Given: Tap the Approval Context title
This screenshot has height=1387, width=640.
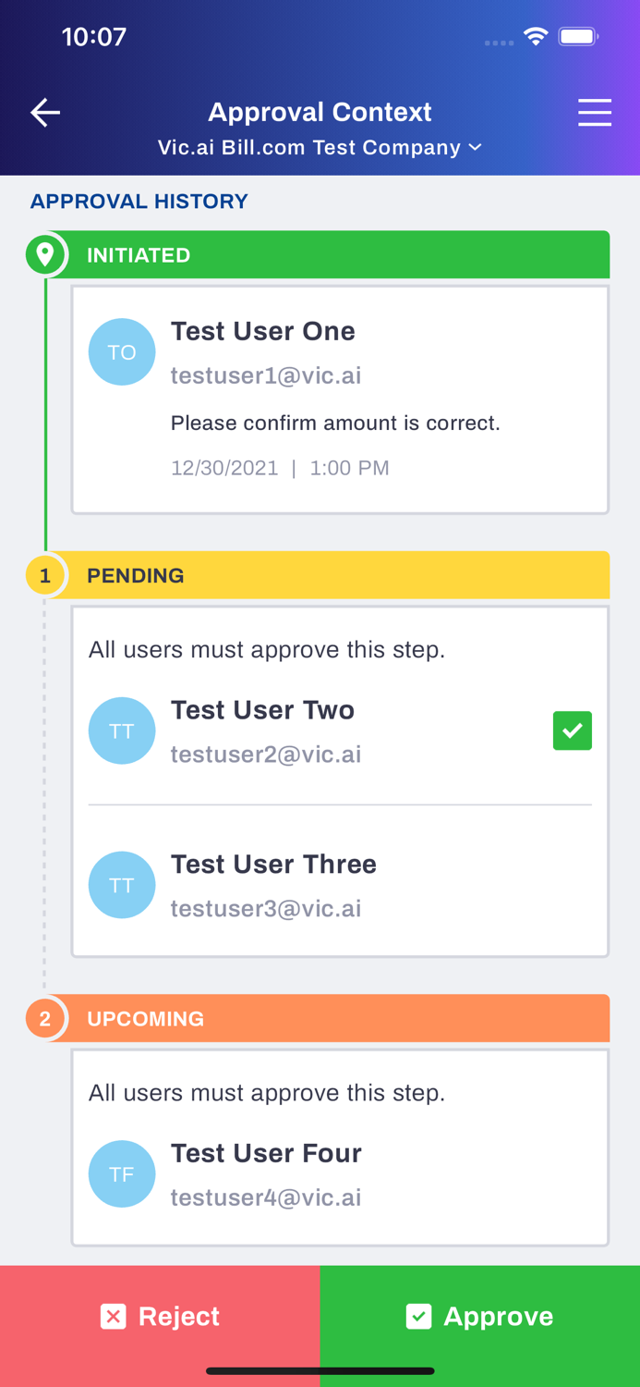Looking at the screenshot, I should [x=320, y=111].
